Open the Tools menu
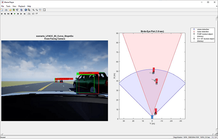Screen dimensions: 218x139 [x=8, y=6]
